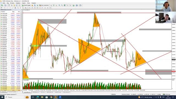Click the Новый ордер button
Screen dimensions: 176x99
coord(26,5)
